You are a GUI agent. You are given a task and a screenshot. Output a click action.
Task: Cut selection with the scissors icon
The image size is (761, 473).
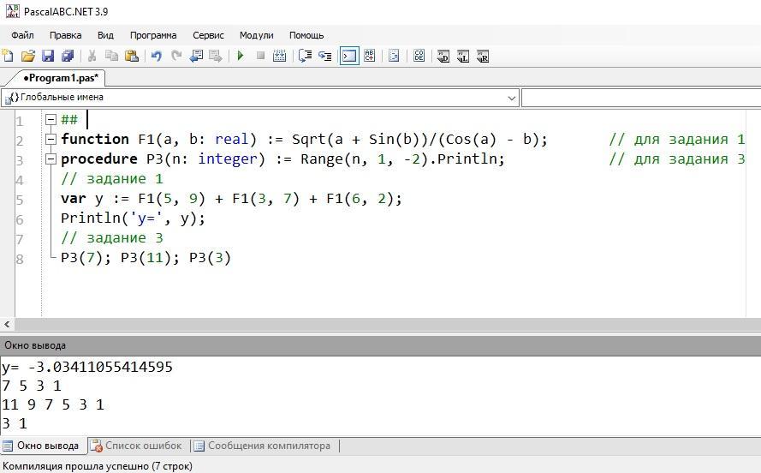pos(92,56)
